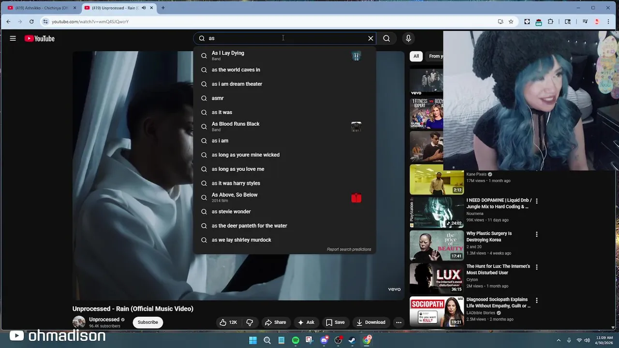Open 'Report search predictions' link
Image resolution: width=619 pixels, height=348 pixels.
point(349,249)
